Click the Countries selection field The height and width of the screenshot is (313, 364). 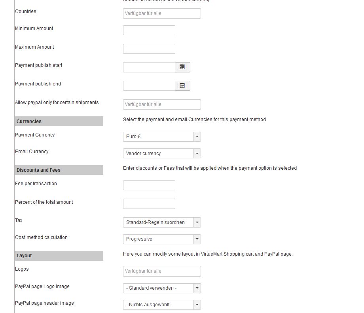(162, 13)
